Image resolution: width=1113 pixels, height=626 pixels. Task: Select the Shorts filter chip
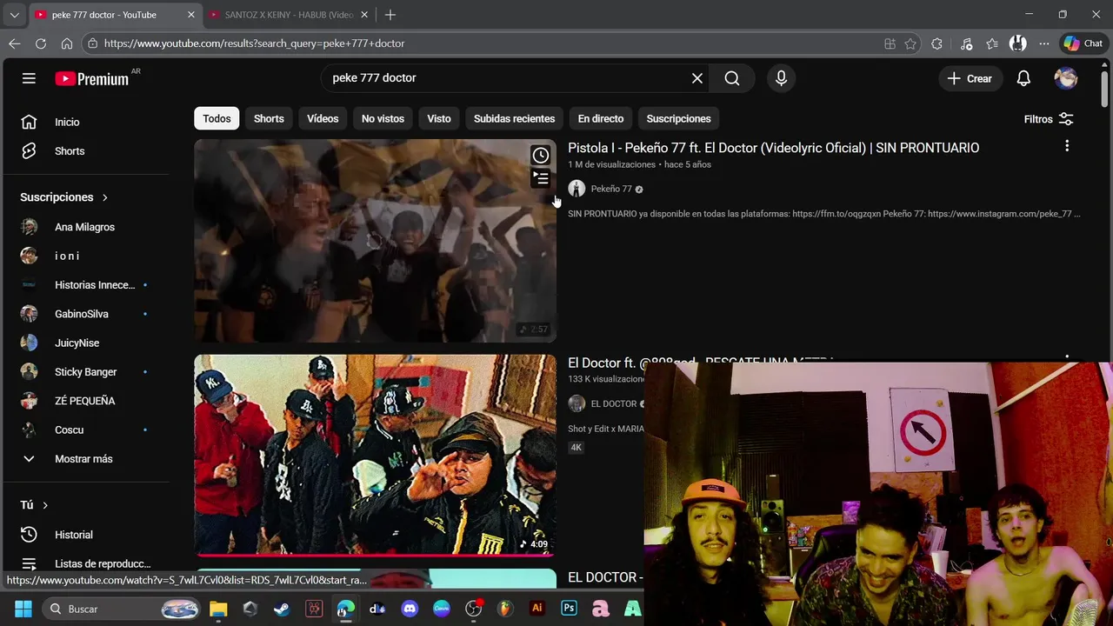tap(269, 118)
